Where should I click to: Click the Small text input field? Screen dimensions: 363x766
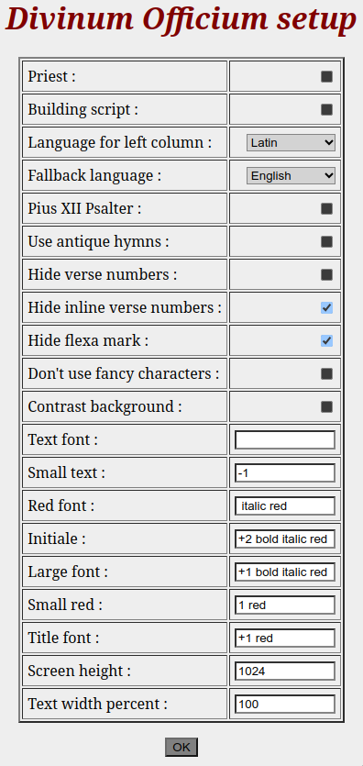tap(285, 472)
